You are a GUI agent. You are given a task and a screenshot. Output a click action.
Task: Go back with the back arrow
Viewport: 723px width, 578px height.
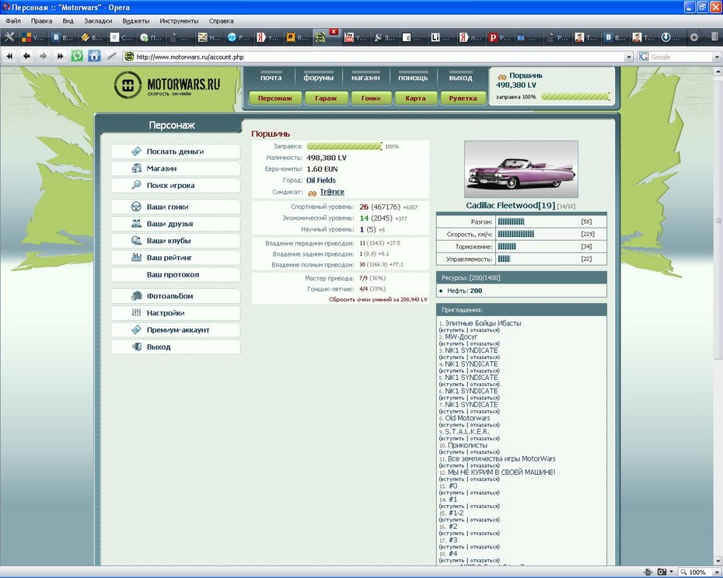(x=26, y=56)
